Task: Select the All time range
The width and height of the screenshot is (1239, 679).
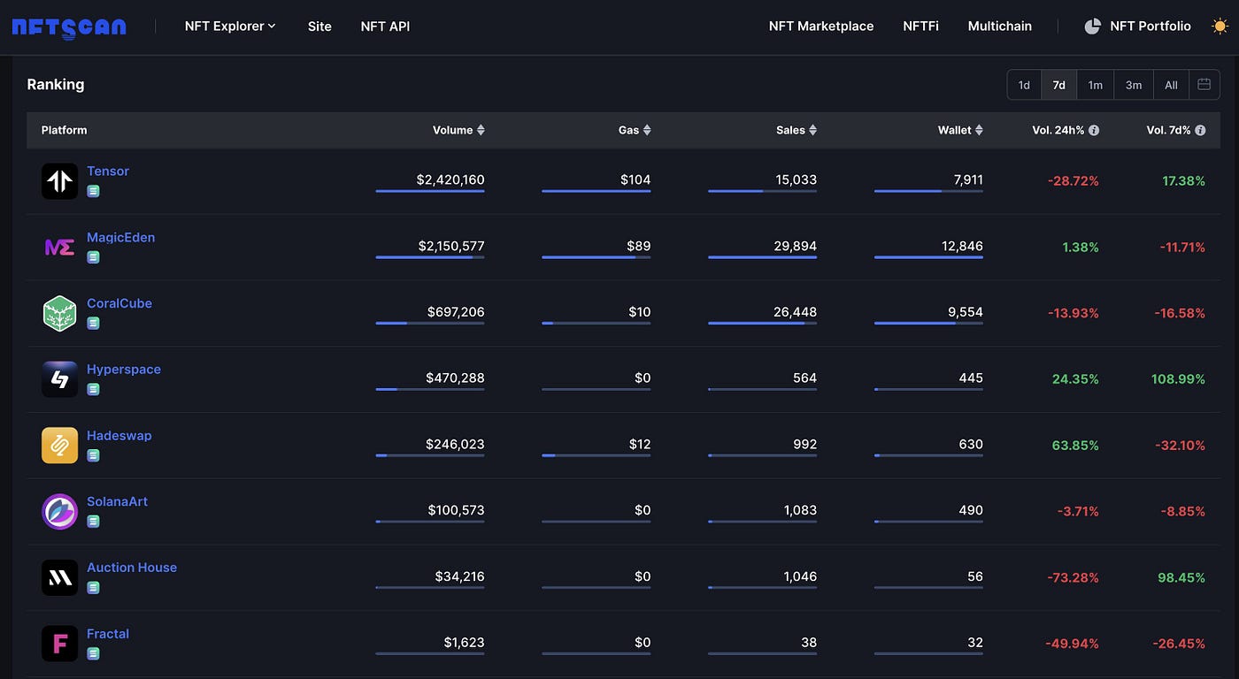Action: (1171, 85)
